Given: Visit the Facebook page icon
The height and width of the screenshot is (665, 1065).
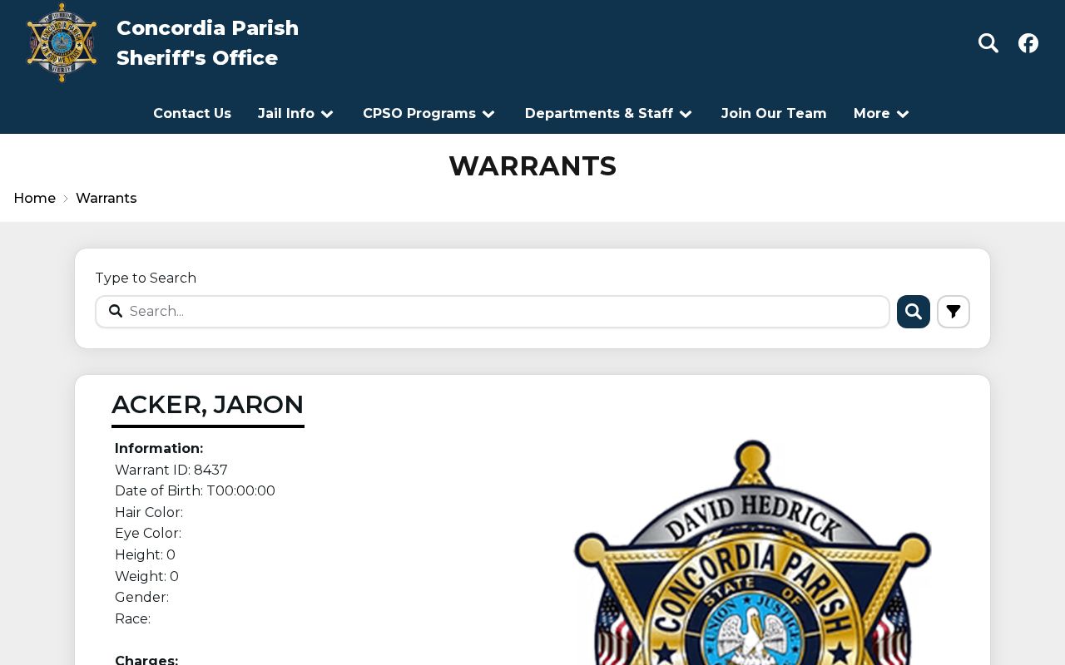Looking at the screenshot, I should (x=1028, y=43).
